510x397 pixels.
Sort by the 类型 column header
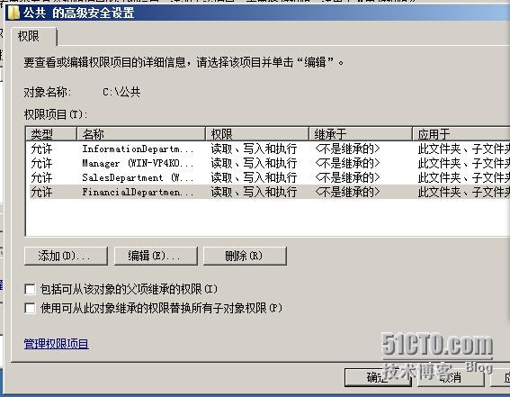(x=51, y=134)
